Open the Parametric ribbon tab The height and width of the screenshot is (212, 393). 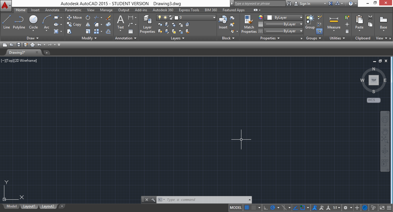point(73,10)
